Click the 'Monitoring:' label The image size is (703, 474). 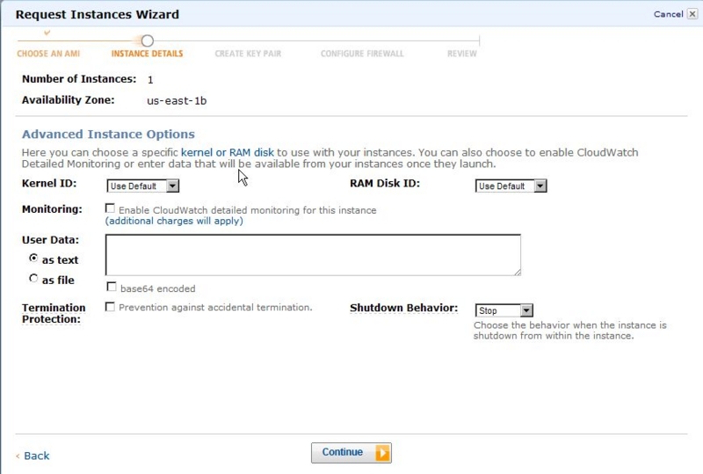point(52,209)
